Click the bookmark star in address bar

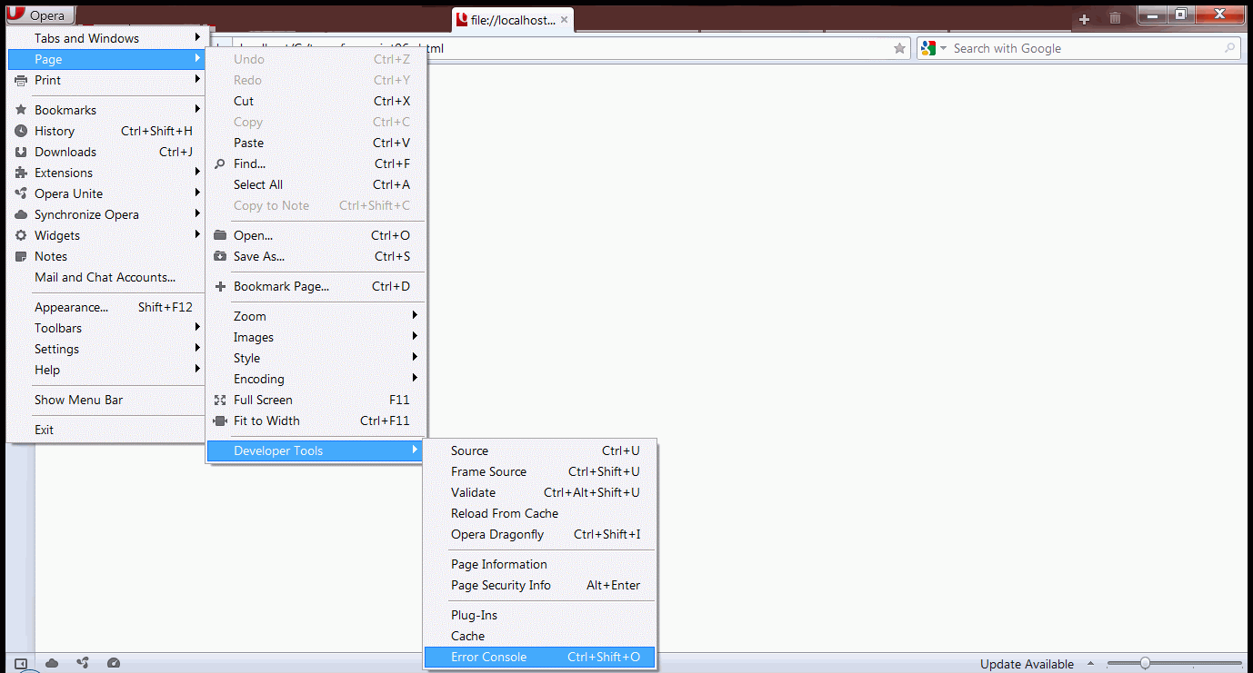[899, 48]
